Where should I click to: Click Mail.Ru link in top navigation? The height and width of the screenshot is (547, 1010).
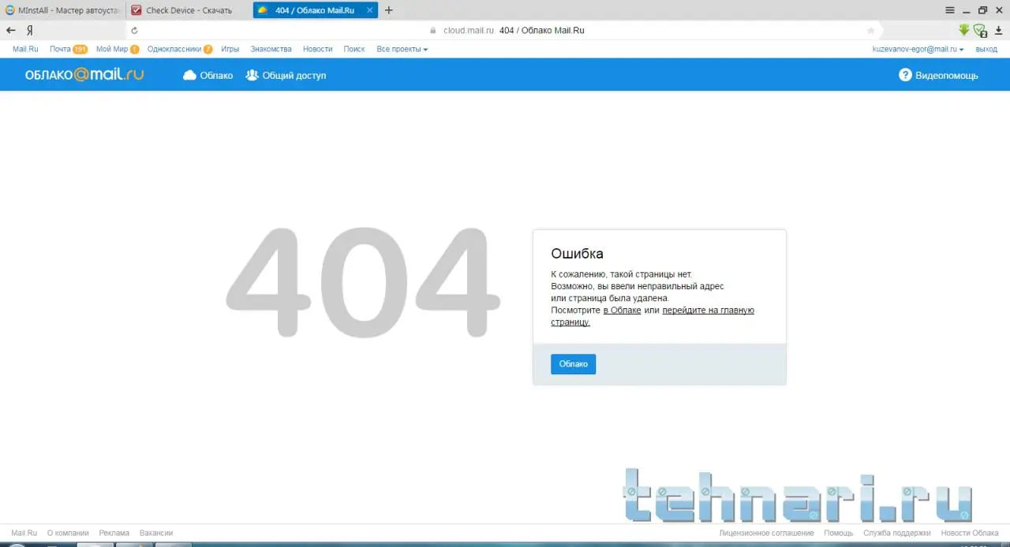(x=25, y=49)
